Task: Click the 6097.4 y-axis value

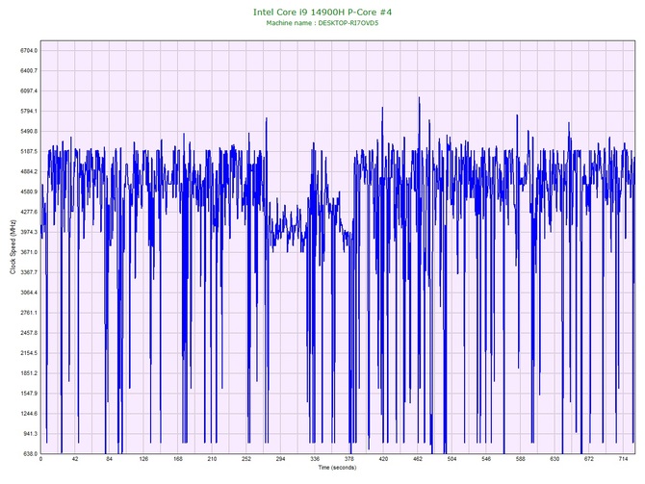Action: (x=29, y=90)
